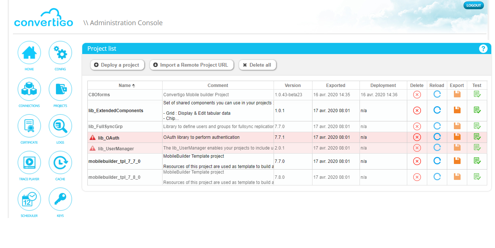Viewport: 495px width, 248px height.
Task: Open the Keys sidebar icon
Action: point(60,199)
